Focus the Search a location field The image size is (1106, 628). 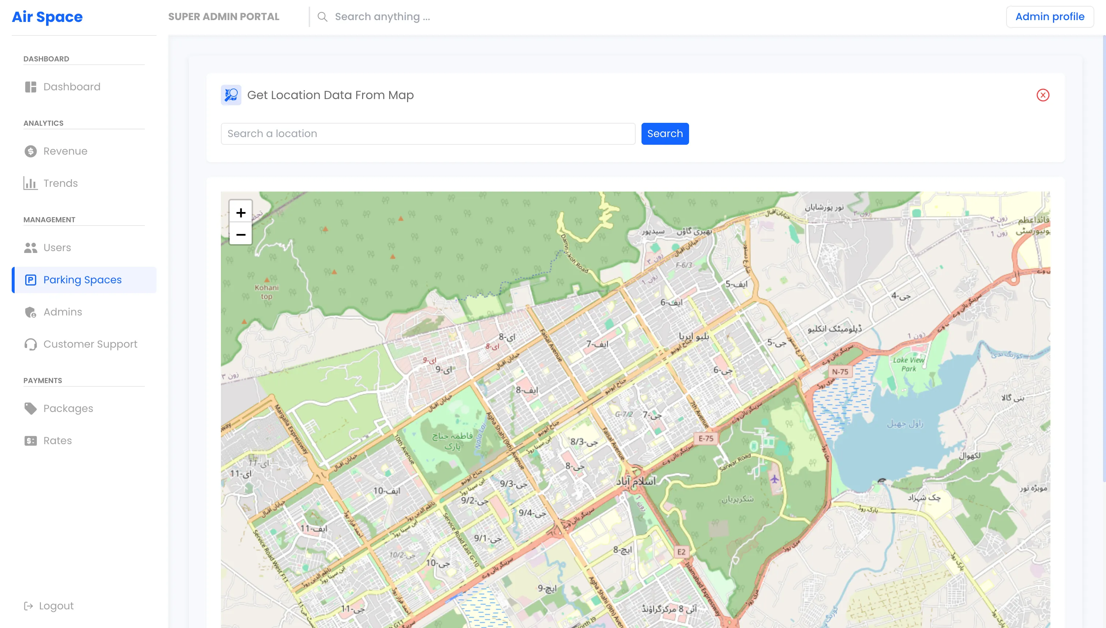coord(428,134)
